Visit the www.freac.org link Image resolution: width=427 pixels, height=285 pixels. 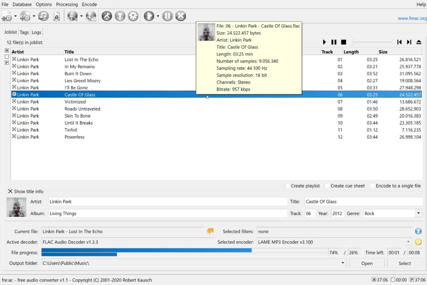412,18
